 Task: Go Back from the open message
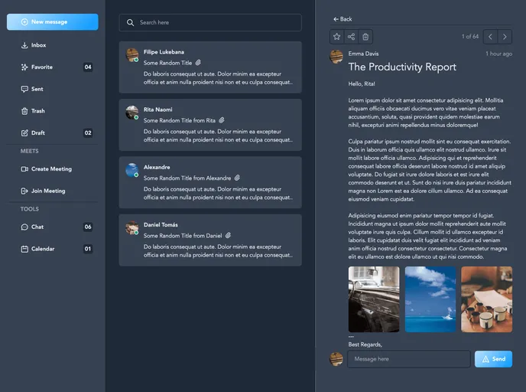tap(343, 19)
